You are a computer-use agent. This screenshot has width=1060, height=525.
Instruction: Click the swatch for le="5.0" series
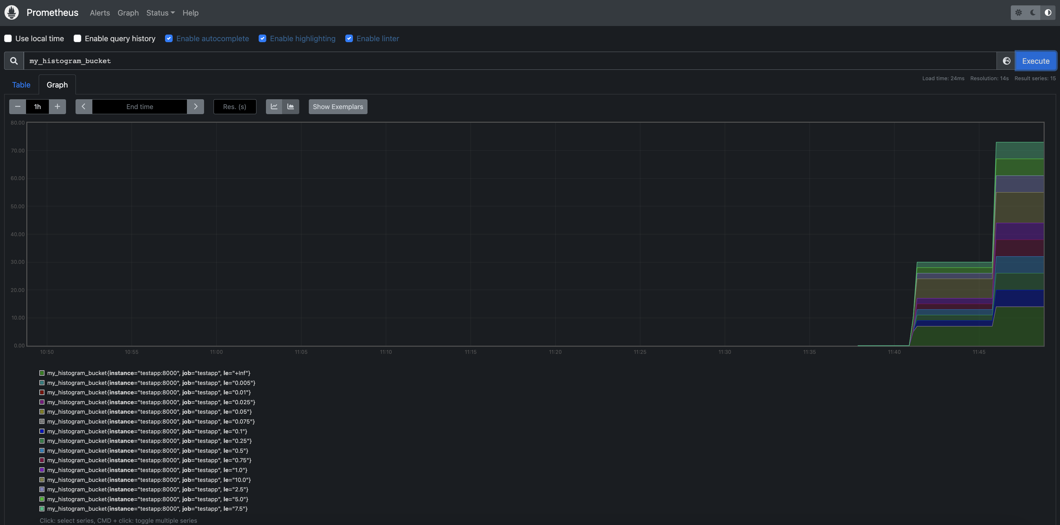tap(42, 499)
